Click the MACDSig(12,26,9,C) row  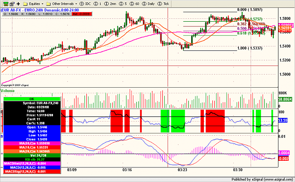tap(32, 172)
